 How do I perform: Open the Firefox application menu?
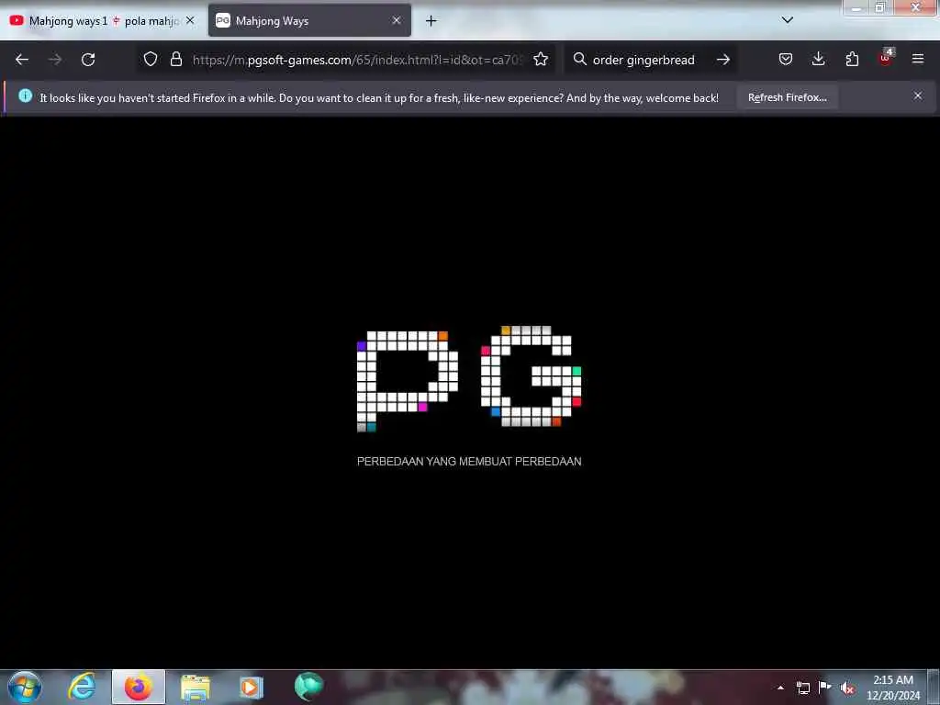click(x=918, y=60)
